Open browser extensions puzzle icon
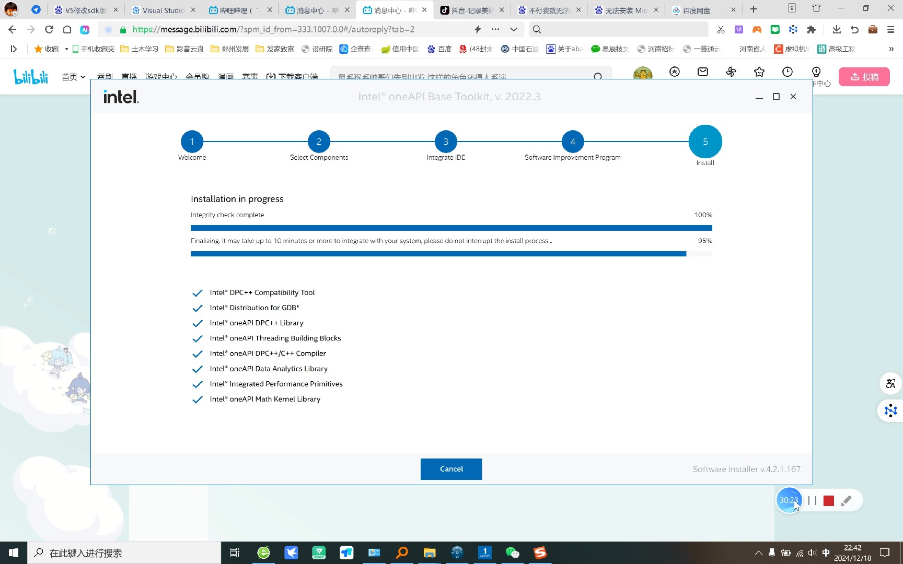Image resolution: width=903 pixels, height=564 pixels. pos(811,29)
